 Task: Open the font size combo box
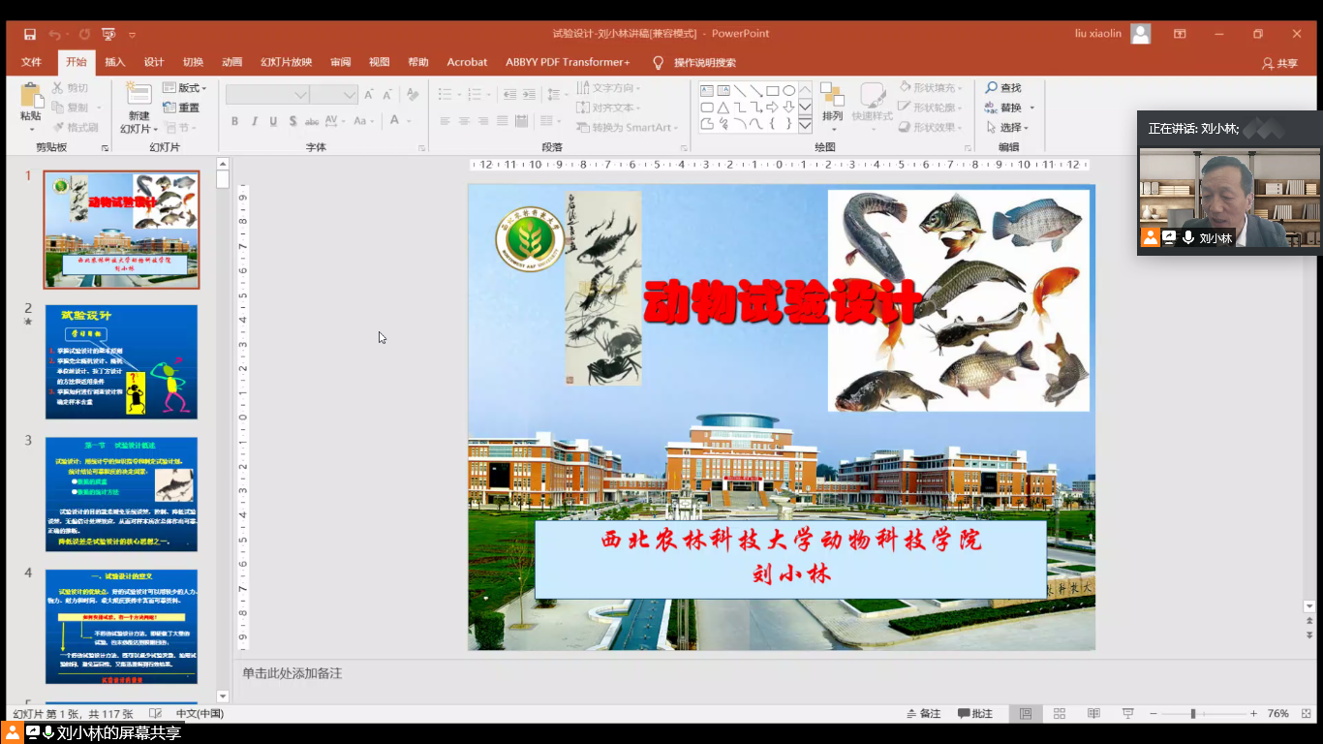334,94
